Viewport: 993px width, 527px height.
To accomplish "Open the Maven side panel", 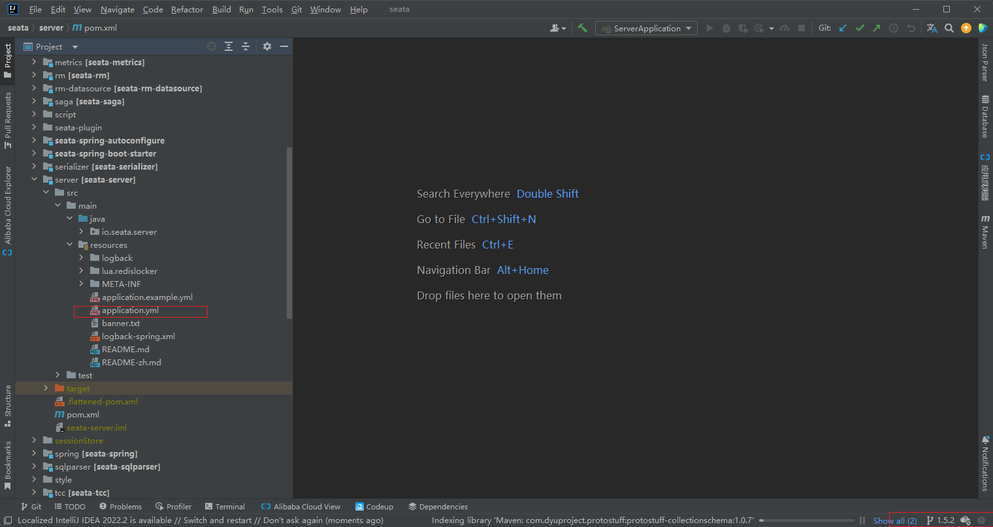I will (985, 232).
